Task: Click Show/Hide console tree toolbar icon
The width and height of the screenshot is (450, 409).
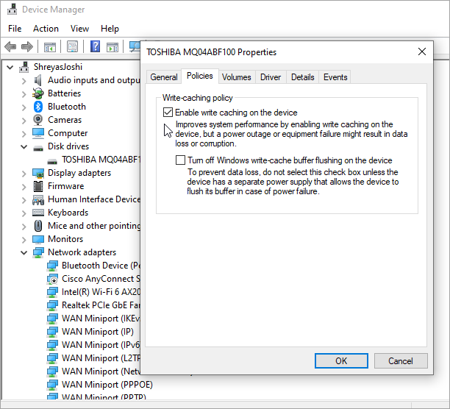Action: (x=50, y=46)
